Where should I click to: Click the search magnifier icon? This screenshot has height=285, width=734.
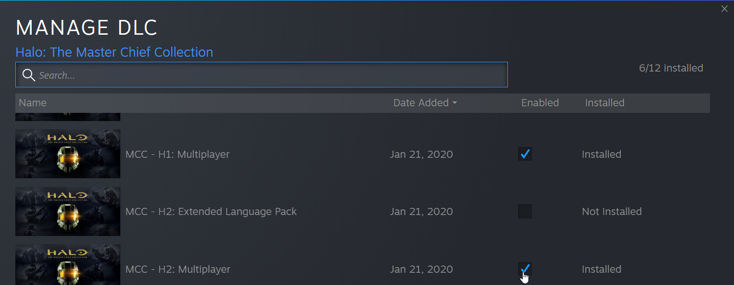(29, 75)
